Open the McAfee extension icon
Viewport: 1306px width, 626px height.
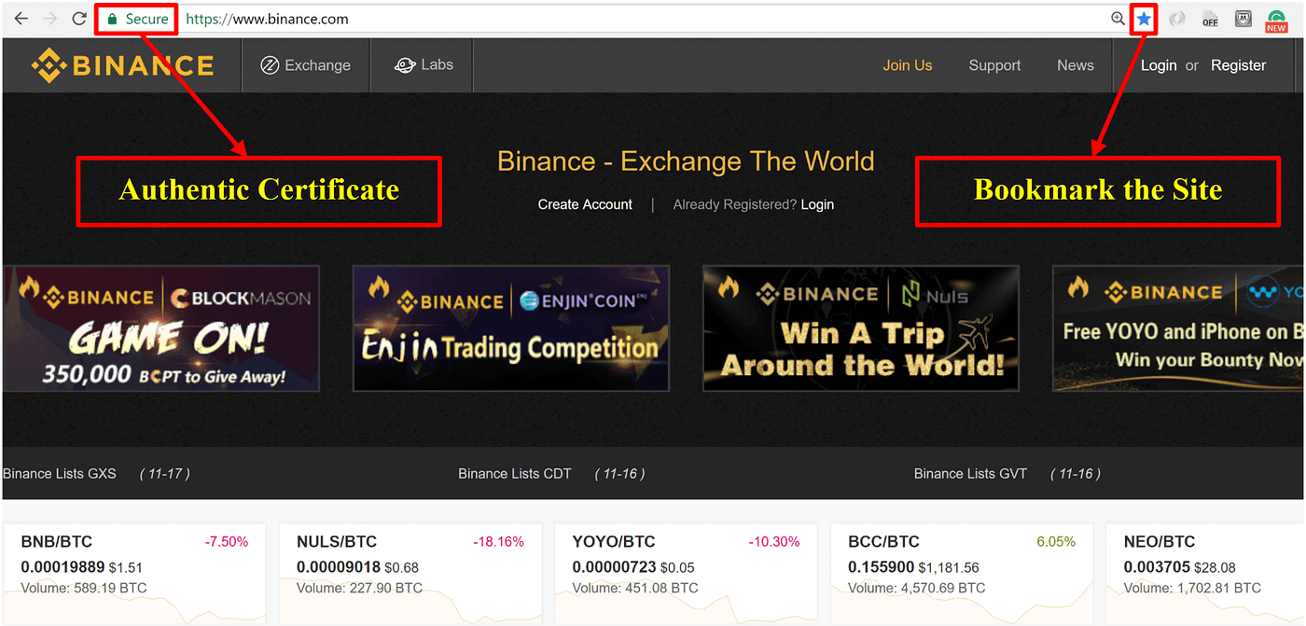1243,18
